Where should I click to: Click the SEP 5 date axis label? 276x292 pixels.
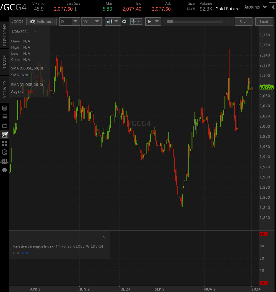tap(159, 289)
